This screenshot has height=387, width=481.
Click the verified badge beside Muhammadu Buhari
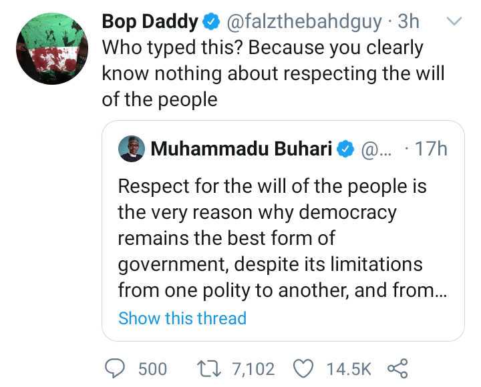[x=345, y=149]
